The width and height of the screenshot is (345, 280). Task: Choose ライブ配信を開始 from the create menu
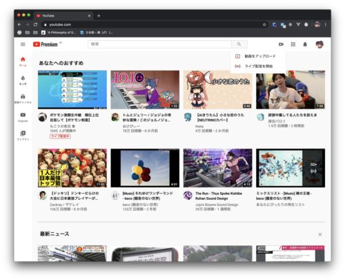pos(258,66)
